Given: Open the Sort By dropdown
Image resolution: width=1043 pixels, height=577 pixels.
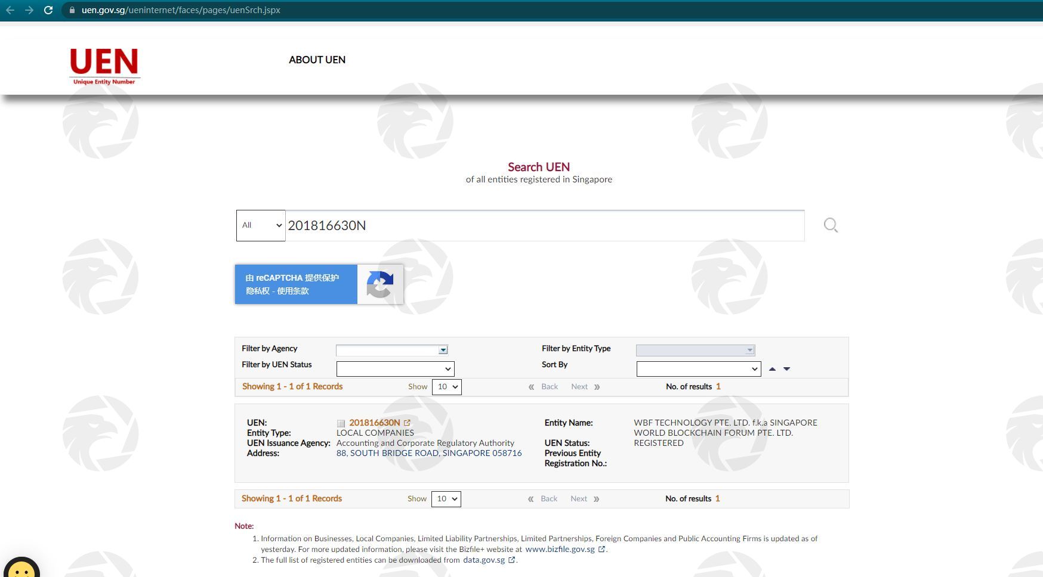Looking at the screenshot, I should click(x=699, y=369).
